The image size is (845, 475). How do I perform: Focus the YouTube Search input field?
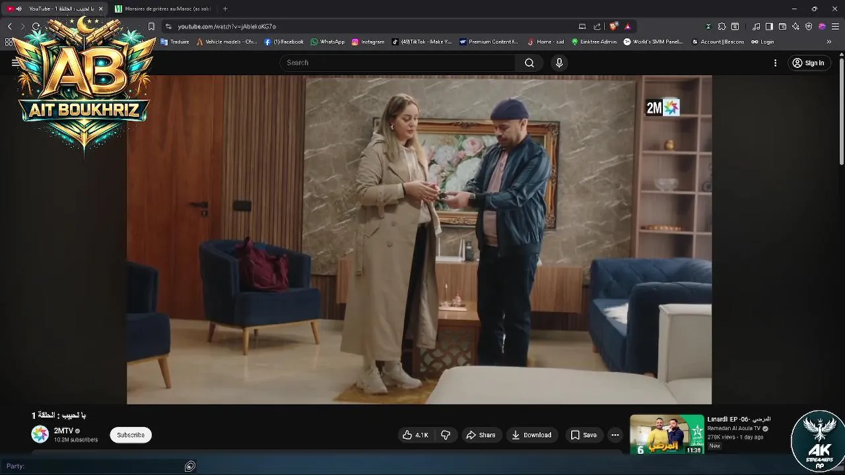tap(397, 63)
